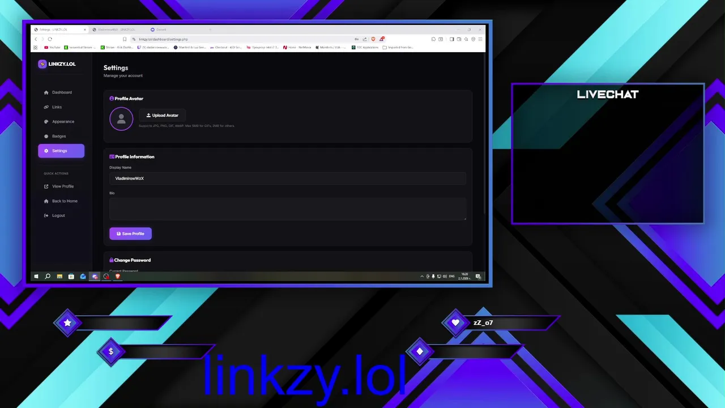Open the Stream - Kick Dashboard bookmark
The image size is (725, 408).
[x=118, y=48]
